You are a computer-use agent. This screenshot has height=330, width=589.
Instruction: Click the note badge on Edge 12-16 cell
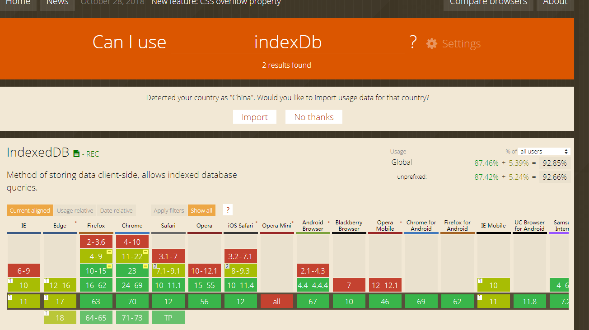click(x=47, y=281)
